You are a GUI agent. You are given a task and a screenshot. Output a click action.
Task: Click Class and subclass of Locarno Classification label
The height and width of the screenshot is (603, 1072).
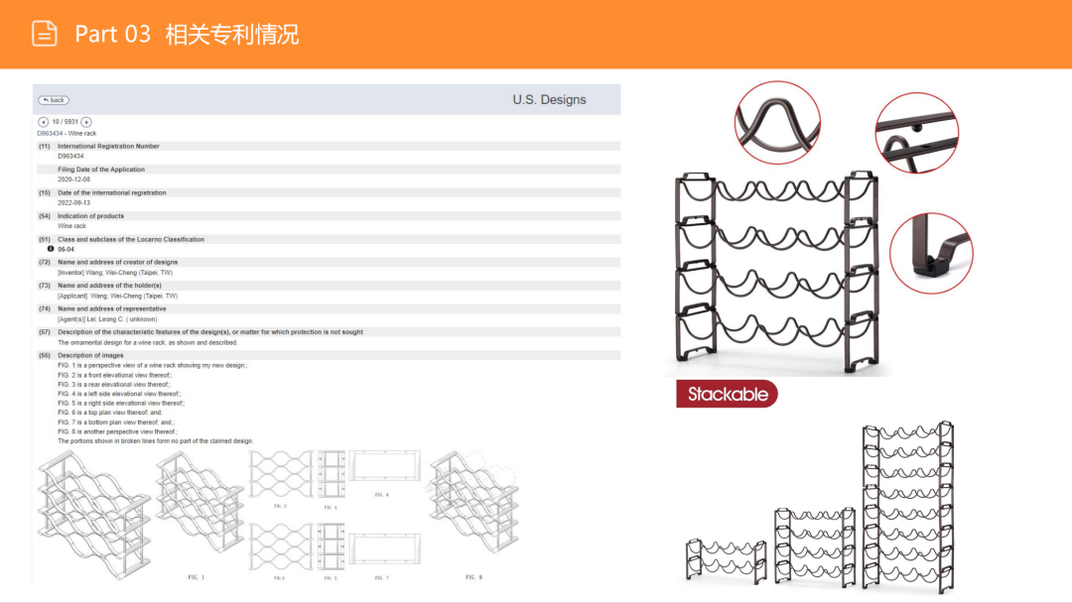131,240
